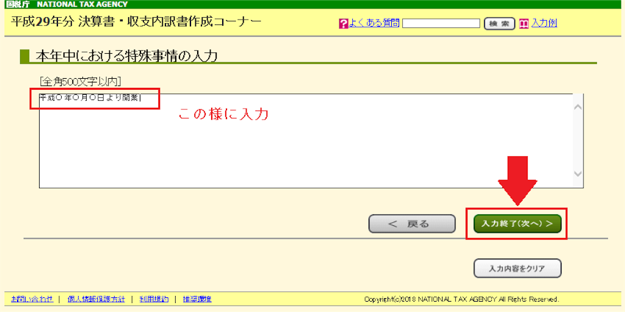Click the [全角500文字以内] label
This screenshot has width=625, height=312.
81,81
